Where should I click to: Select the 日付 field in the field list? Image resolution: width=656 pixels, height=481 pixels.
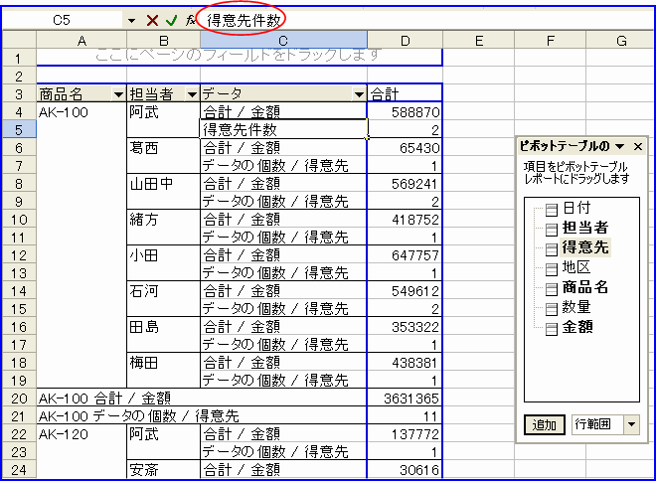[576, 208]
